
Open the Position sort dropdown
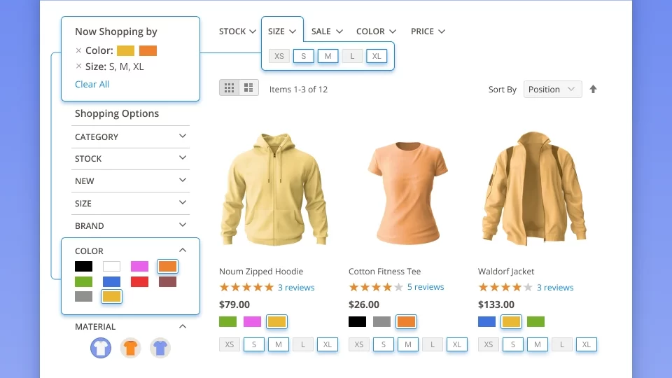pos(552,89)
